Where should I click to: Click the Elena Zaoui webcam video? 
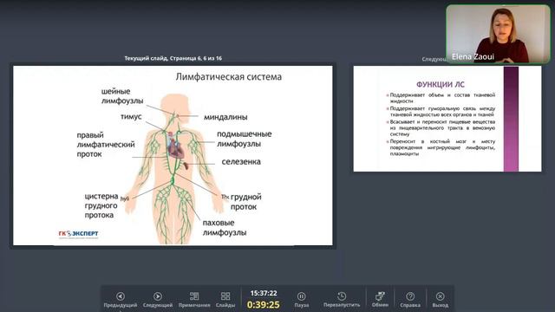[x=498, y=34]
